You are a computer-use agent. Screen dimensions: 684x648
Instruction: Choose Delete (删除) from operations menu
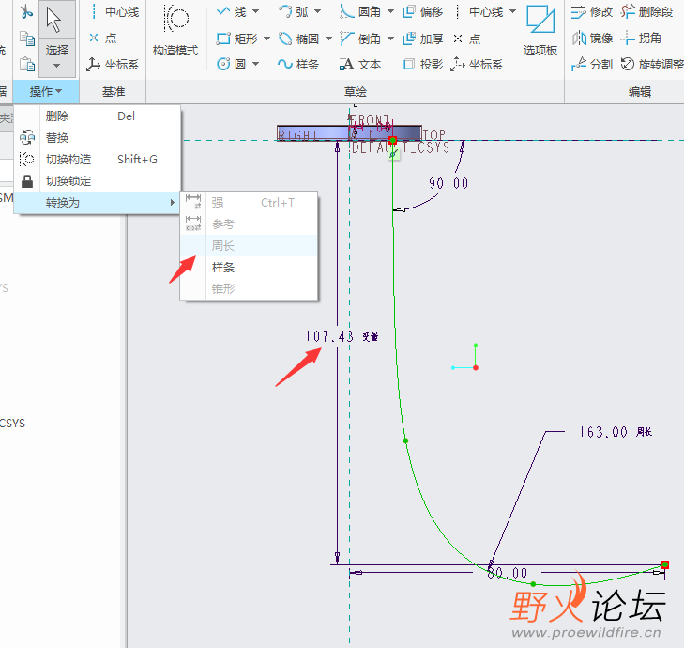tap(97, 116)
